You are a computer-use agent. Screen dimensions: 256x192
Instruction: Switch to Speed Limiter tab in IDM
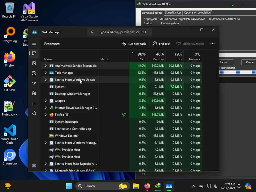173,12
